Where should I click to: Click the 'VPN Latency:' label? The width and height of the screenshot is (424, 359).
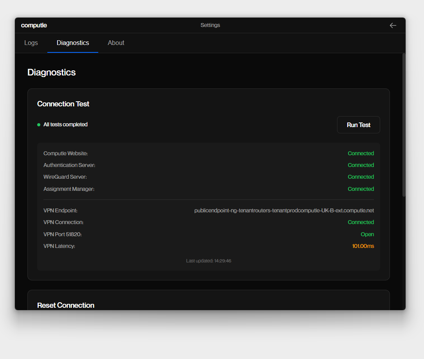[x=59, y=246]
